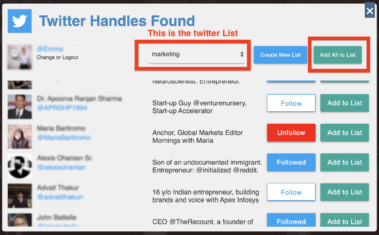This screenshot has height=235, width=379.
Task: Click Add All to List button
Action: (x=338, y=55)
